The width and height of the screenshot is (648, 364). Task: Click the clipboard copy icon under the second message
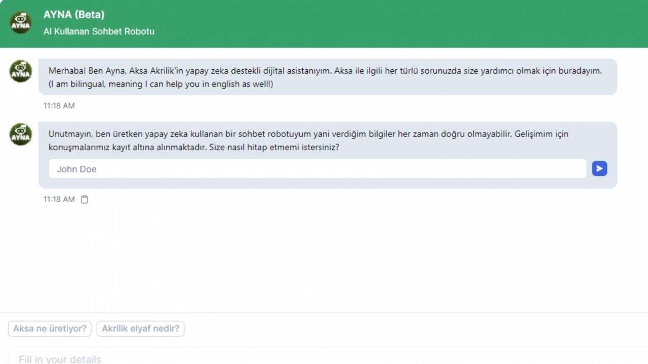click(85, 199)
